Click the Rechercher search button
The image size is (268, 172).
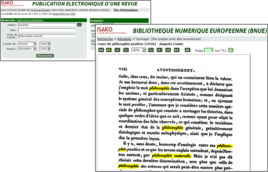[45, 55]
